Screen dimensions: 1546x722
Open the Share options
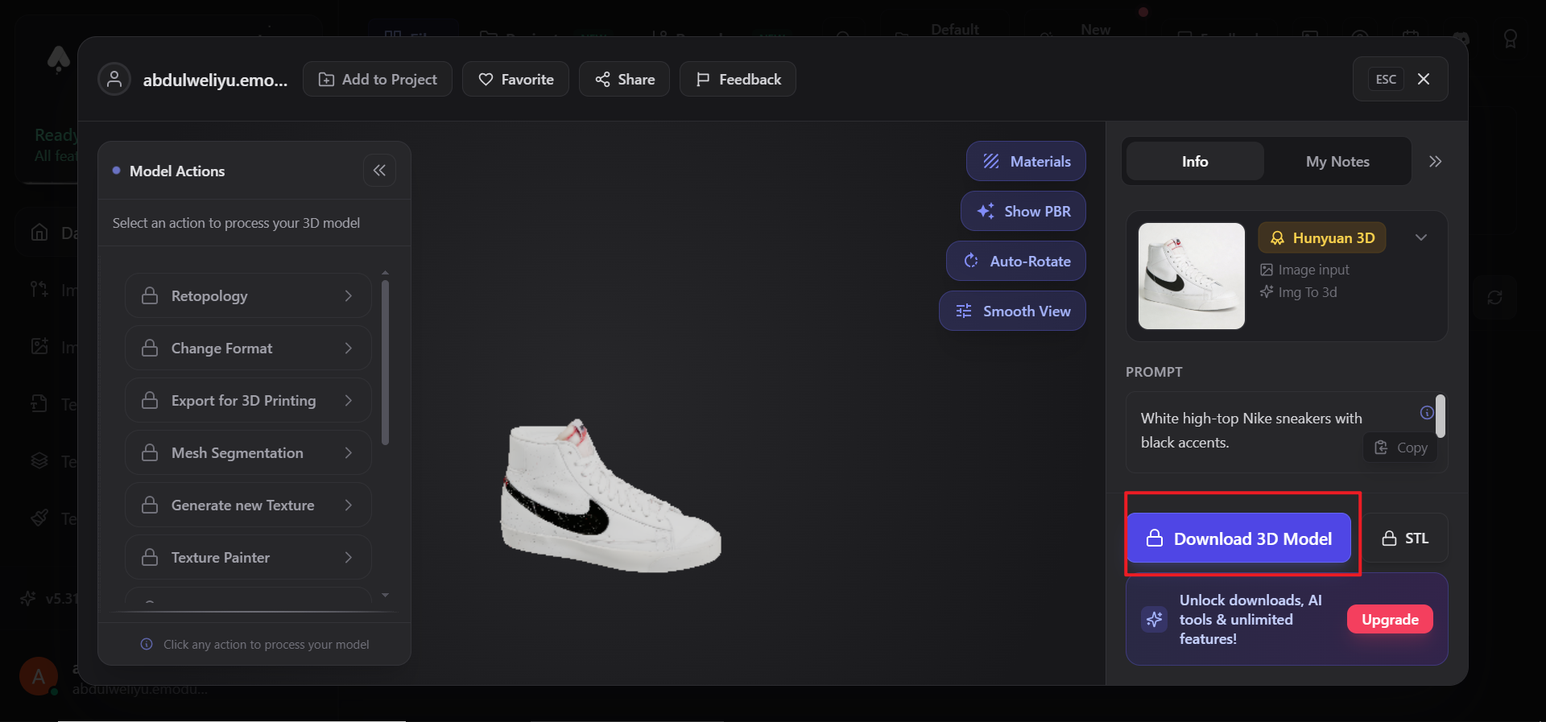(624, 79)
